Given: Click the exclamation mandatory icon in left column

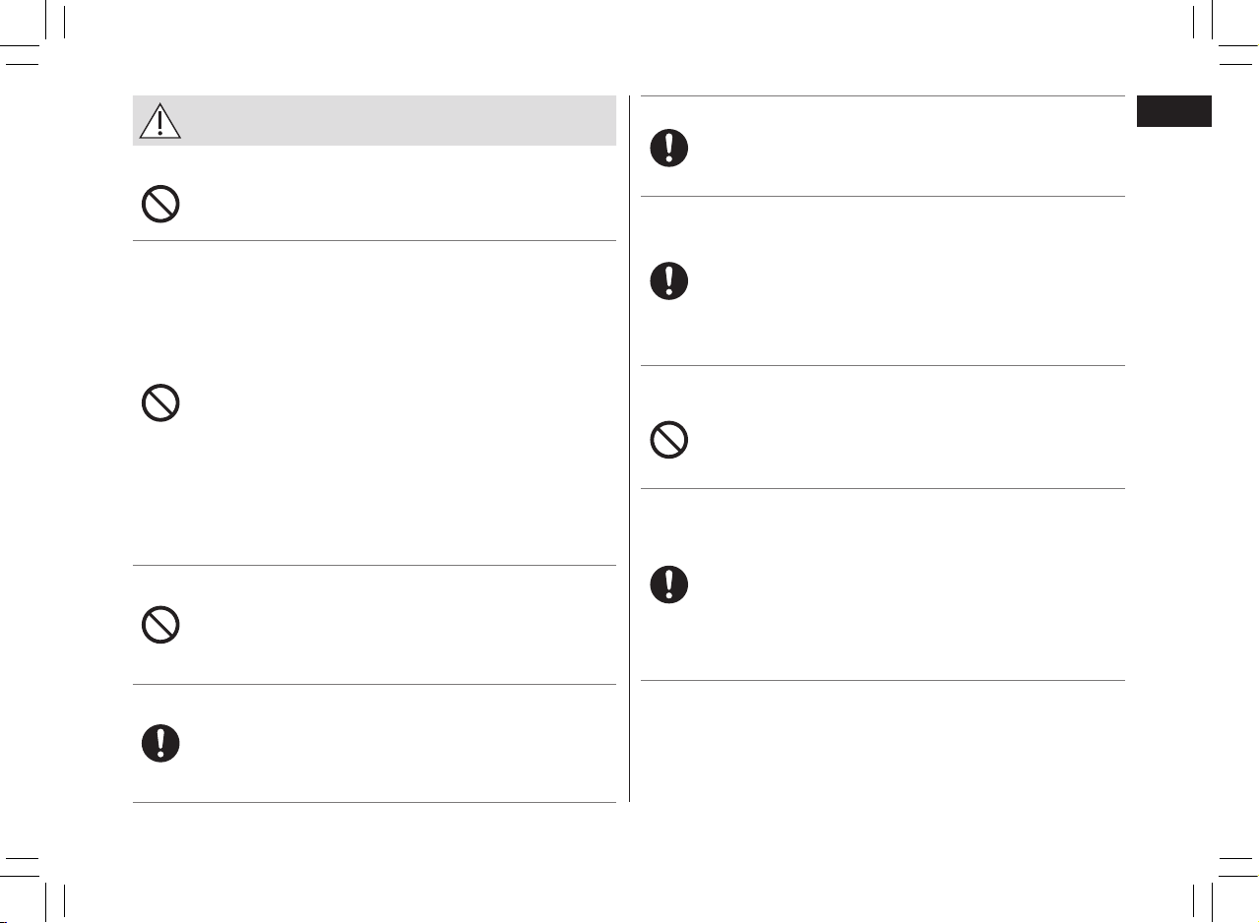Looking at the screenshot, I should [160, 743].
